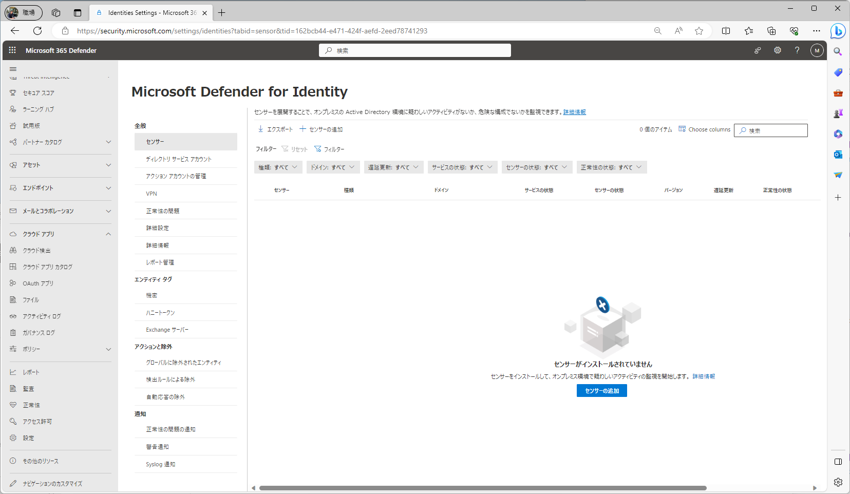Screen dimensions: 850x494
Task: Select Sensors settings tab
Action: coord(186,142)
